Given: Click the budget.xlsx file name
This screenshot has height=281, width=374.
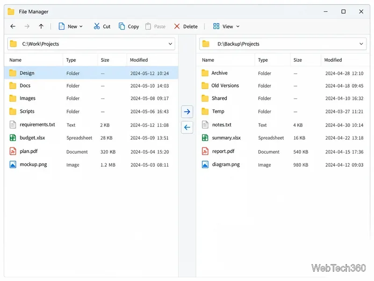Looking at the screenshot, I should pos(32,138).
